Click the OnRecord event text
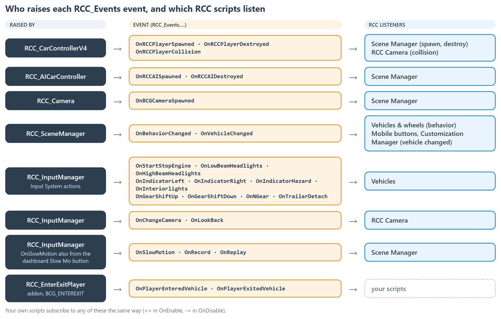Image resolution: width=501 pixels, height=319 pixels. point(197,252)
